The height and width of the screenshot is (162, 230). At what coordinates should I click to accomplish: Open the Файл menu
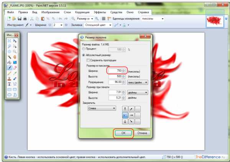point(11,12)
